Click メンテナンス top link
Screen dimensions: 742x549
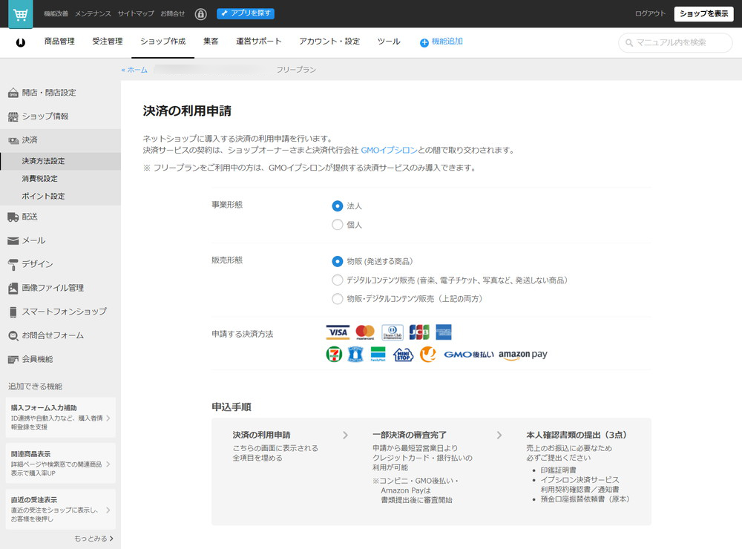[93, 13]
